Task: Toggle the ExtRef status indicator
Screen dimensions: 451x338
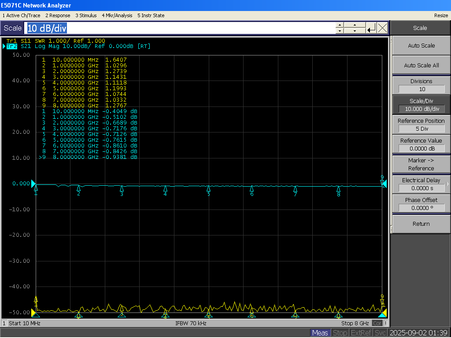Action: [x=361, y=333]
